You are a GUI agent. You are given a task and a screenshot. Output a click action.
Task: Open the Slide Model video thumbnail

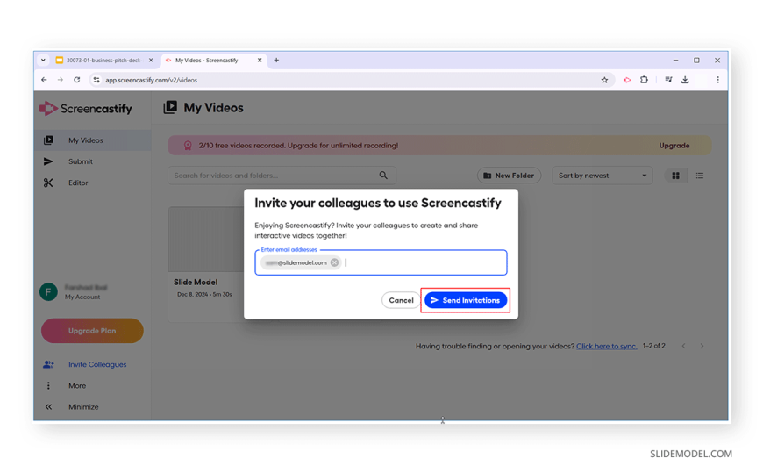206,240
